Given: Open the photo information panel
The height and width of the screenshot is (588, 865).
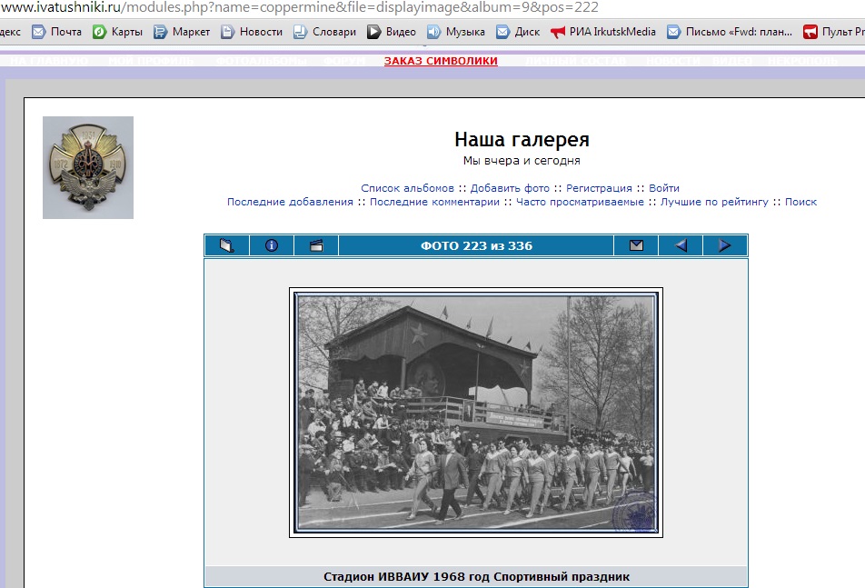Looking at the screenshot, I should click(271, 244).
